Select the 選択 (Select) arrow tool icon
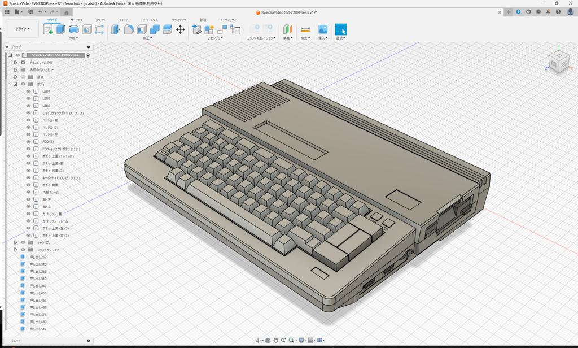Viewport: 578px width, 348px height. [x=341, y=28]
